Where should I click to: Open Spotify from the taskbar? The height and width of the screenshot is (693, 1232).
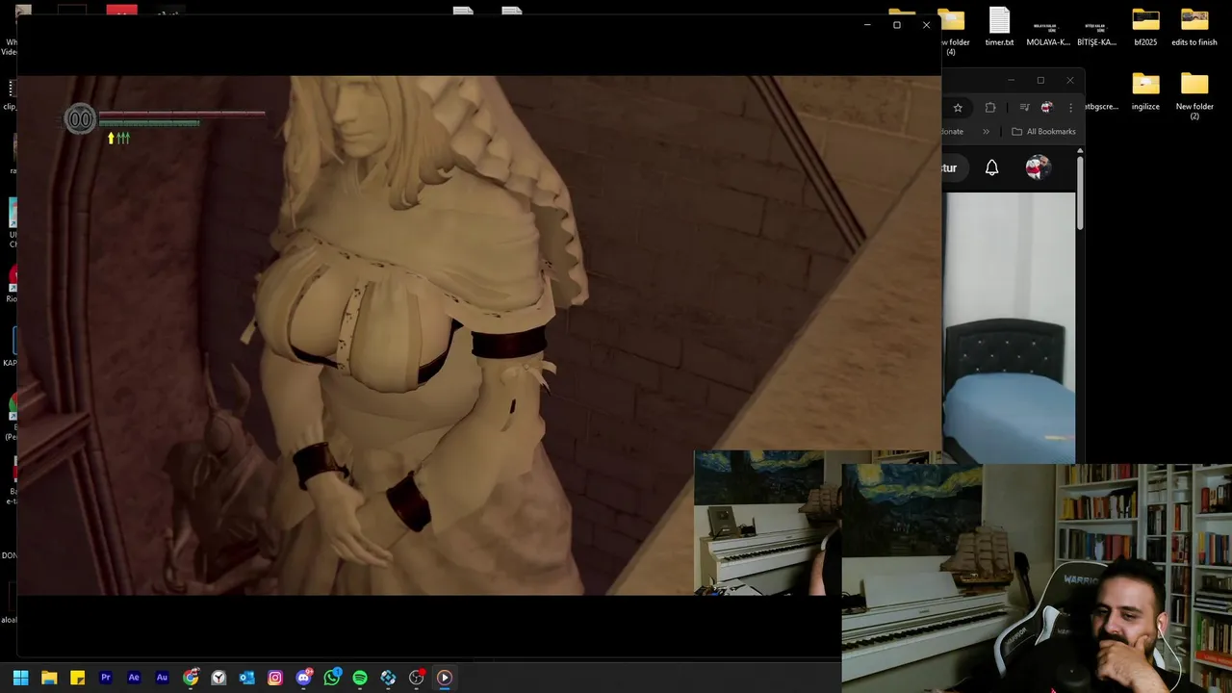click(360, 678)
